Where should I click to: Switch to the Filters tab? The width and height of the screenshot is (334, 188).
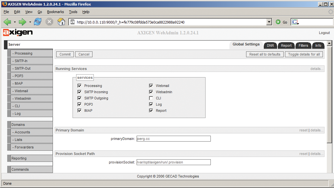303,45
